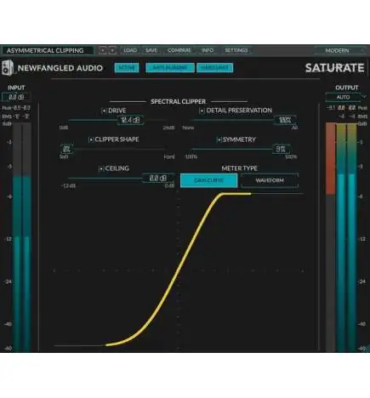Click the small icon beside CLIPPER SHAPE
The image size is (370, 398).
click(91, 139)
